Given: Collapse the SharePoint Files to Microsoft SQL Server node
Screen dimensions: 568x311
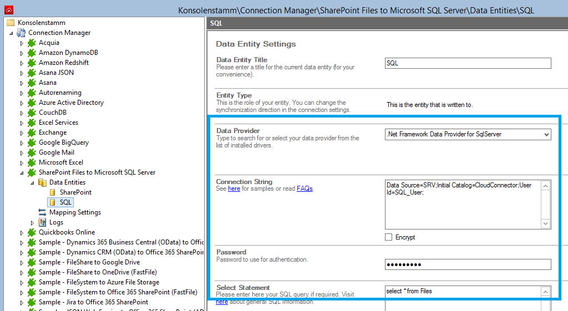Looking at the screenshot, I should coord(22,172).
